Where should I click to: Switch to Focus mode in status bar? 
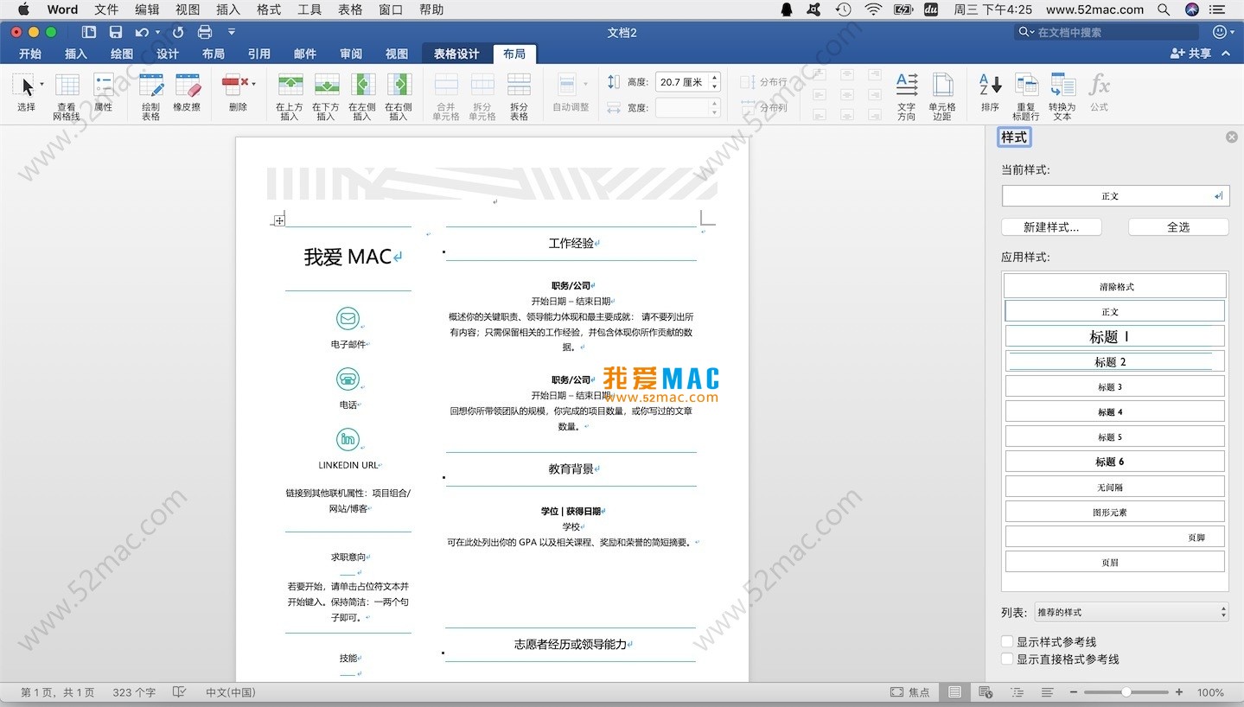(910, 692)
